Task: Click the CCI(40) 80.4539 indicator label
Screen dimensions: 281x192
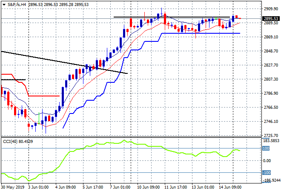Action: click(x=18, y=142)
